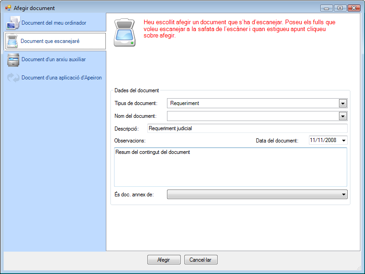
Task: Click the 'Tipus de document:' label
Action: click(x=136, y=103)
